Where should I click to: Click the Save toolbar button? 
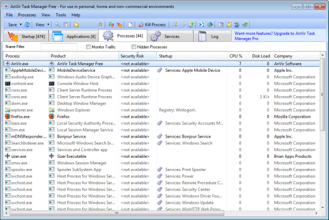coord(13,25)
